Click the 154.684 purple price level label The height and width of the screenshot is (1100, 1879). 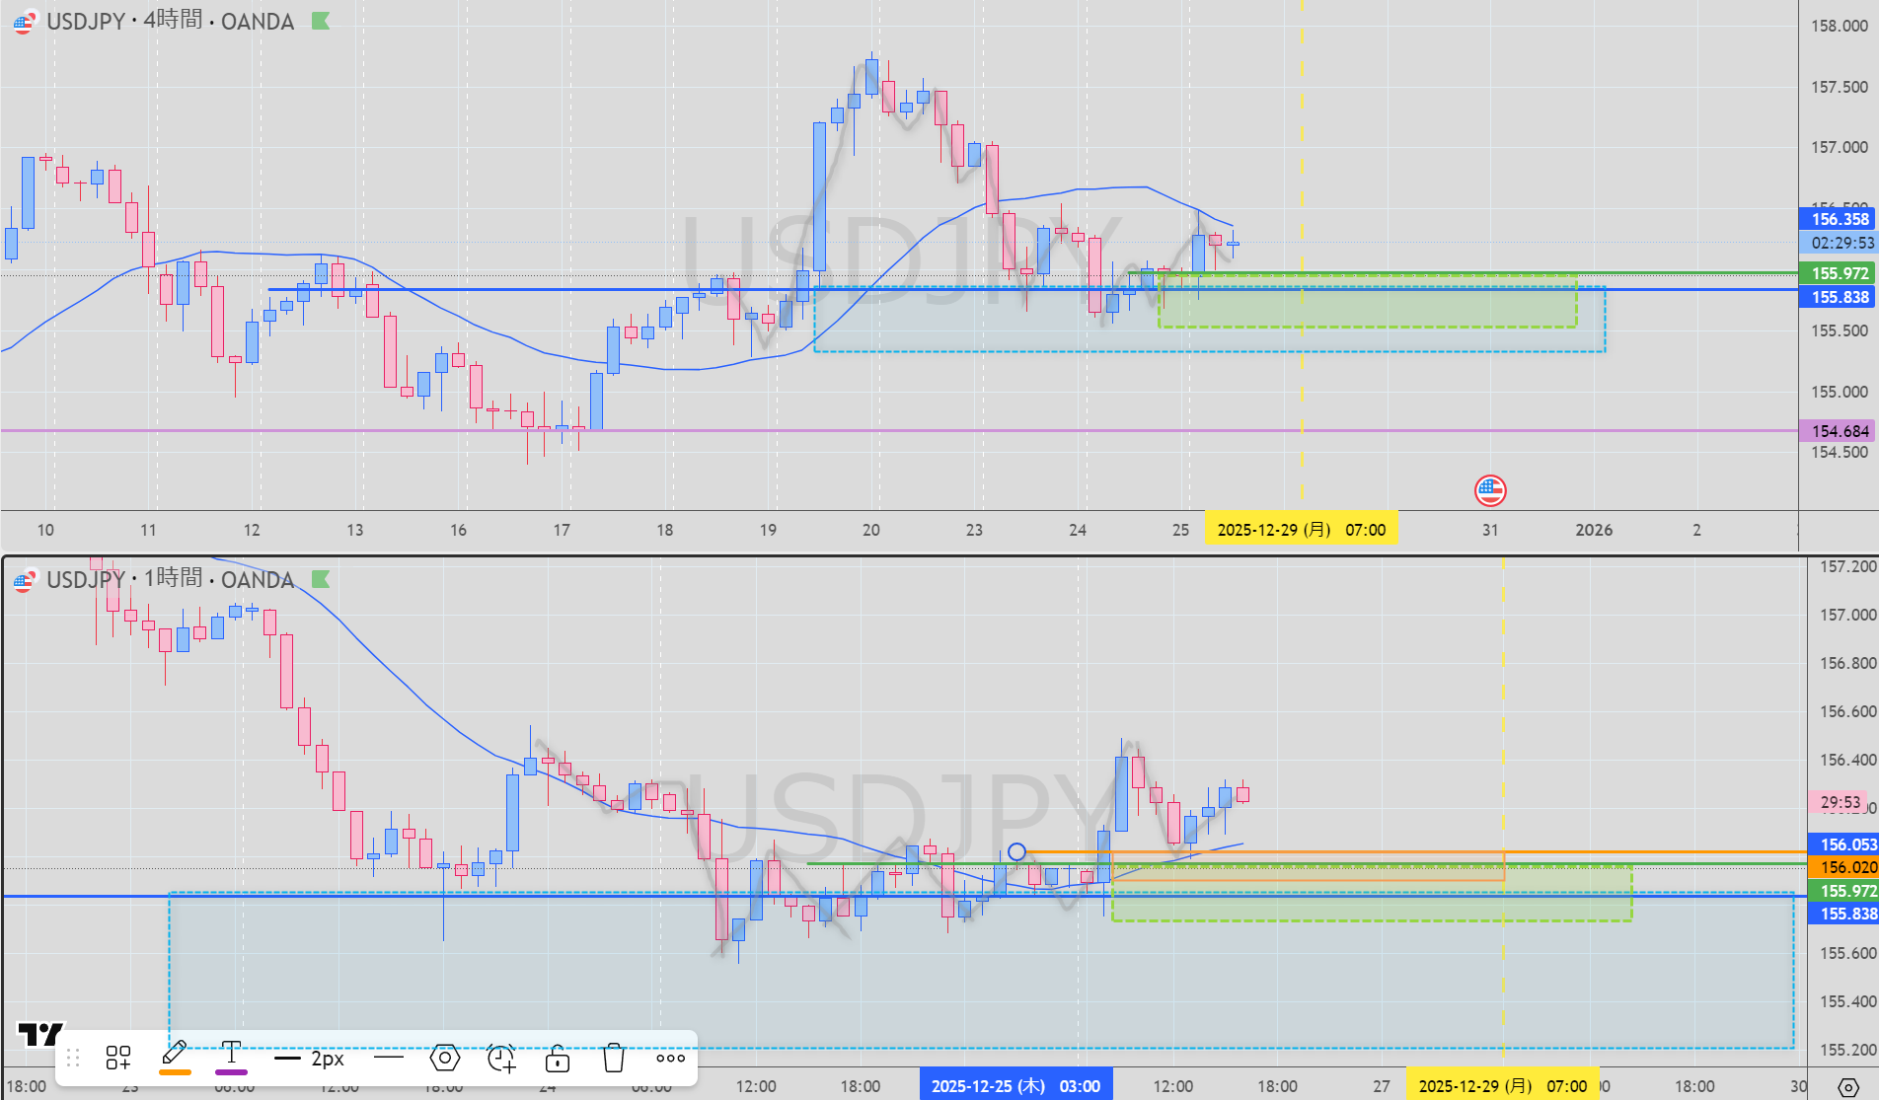1840,431
